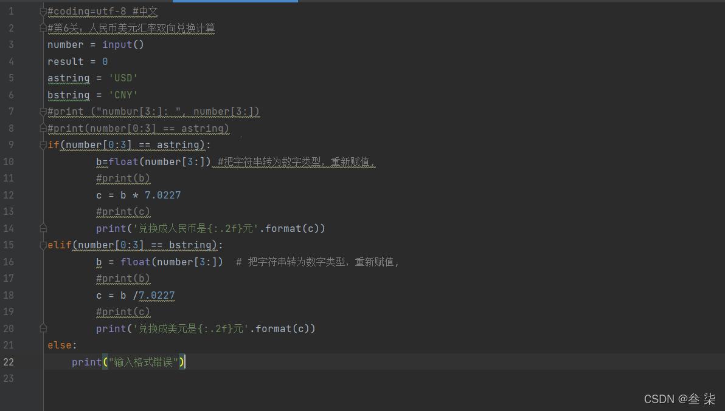Click the 'c = b * 7.0227' line

[x=138, y=195]
